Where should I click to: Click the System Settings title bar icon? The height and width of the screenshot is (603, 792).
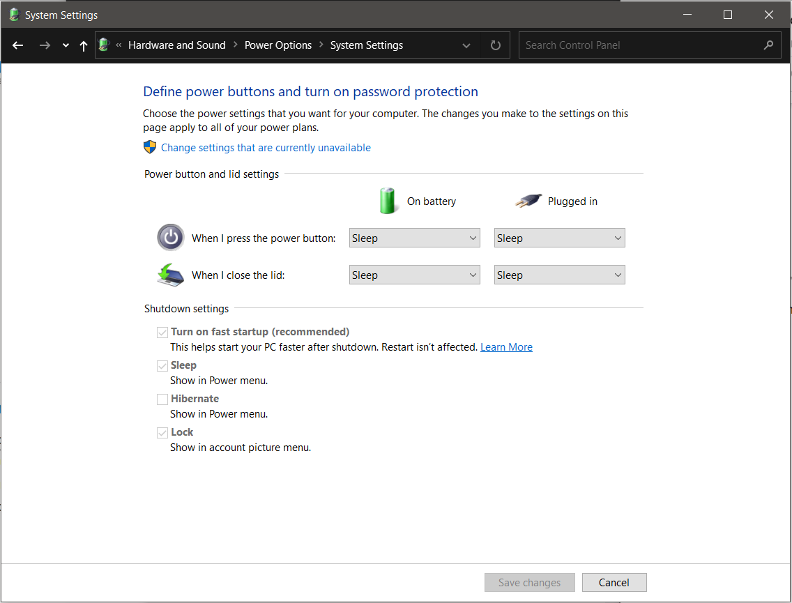[x=14, y=15]
